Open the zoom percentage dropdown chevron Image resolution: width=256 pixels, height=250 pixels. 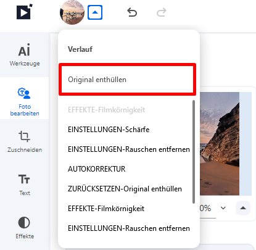pos(223,208)
